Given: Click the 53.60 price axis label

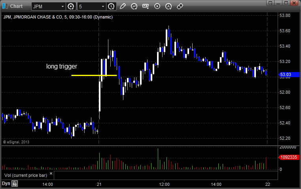Looking at the screenshot, I should (285, 31).
